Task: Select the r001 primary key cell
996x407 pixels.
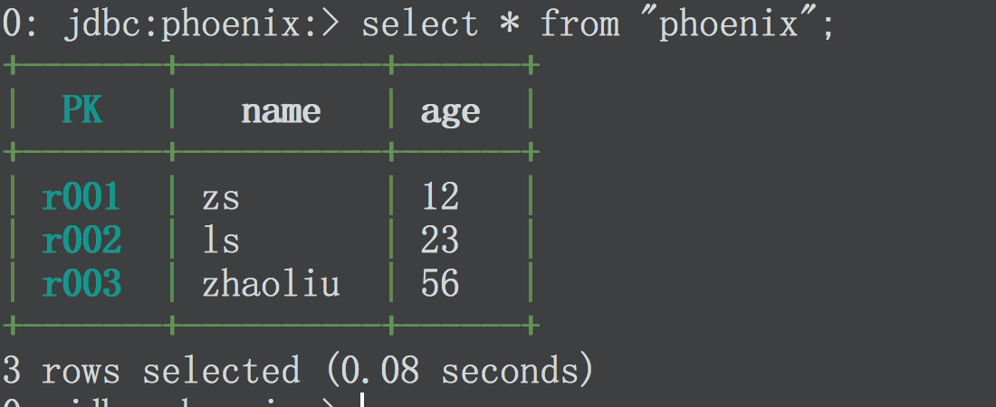Action: [81, 197]
